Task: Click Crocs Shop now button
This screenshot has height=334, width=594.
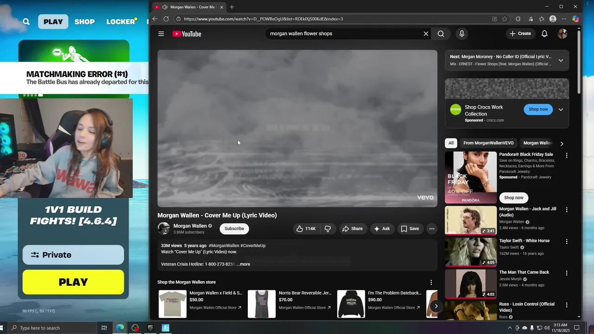Action: click(538, 109)
